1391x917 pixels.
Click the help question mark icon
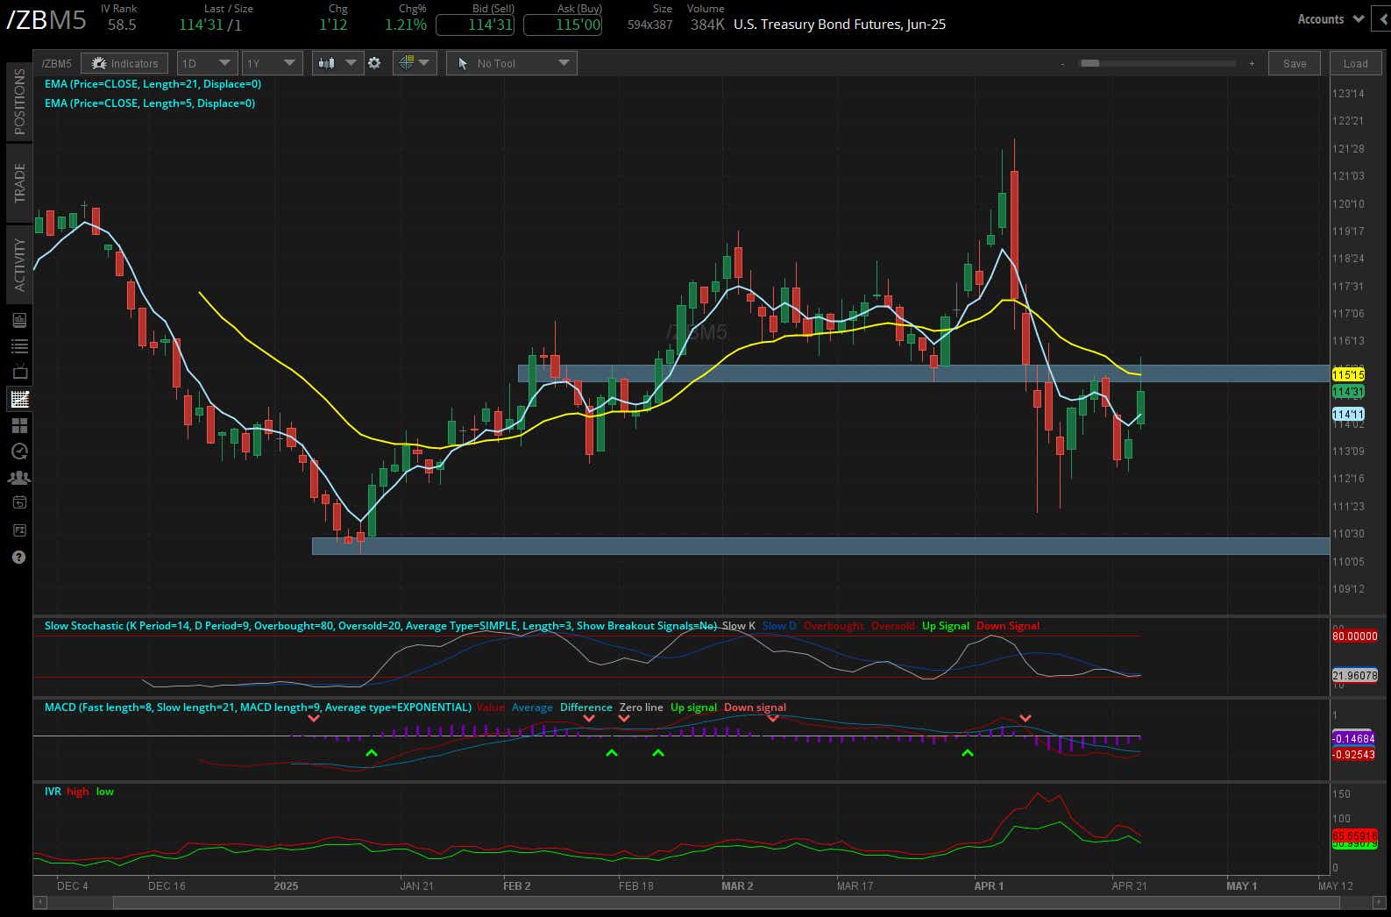19,558
